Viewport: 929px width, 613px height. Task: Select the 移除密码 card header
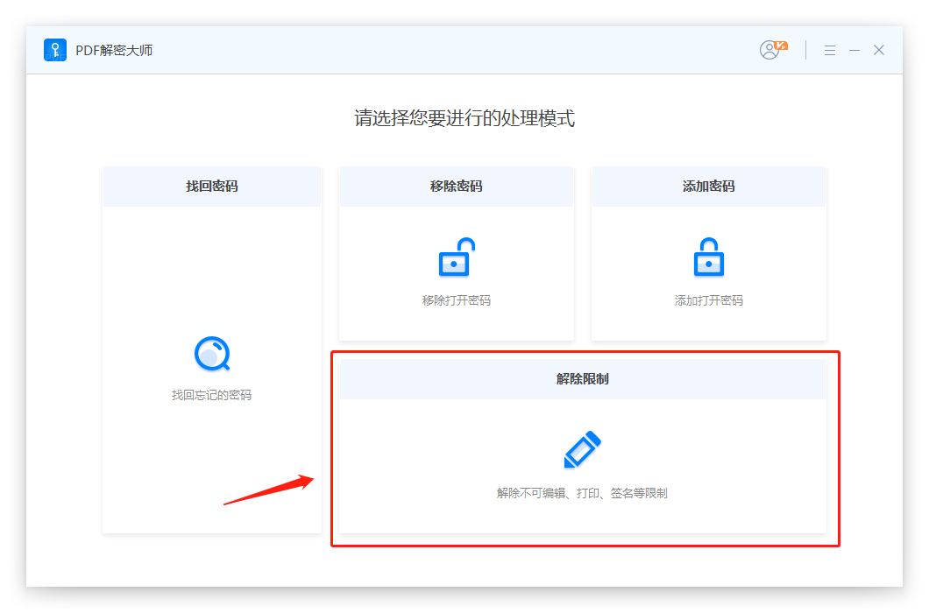tap(457, 187)
